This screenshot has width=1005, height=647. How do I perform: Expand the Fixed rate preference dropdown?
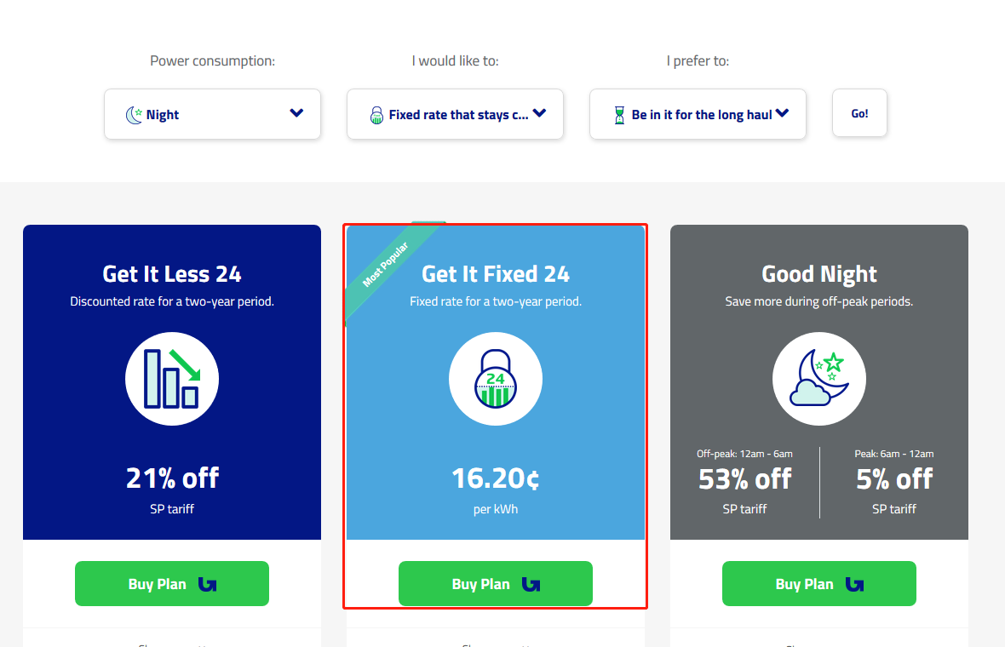point(455,114)
